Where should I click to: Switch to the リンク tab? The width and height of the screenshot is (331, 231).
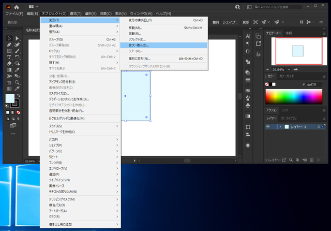284,110
